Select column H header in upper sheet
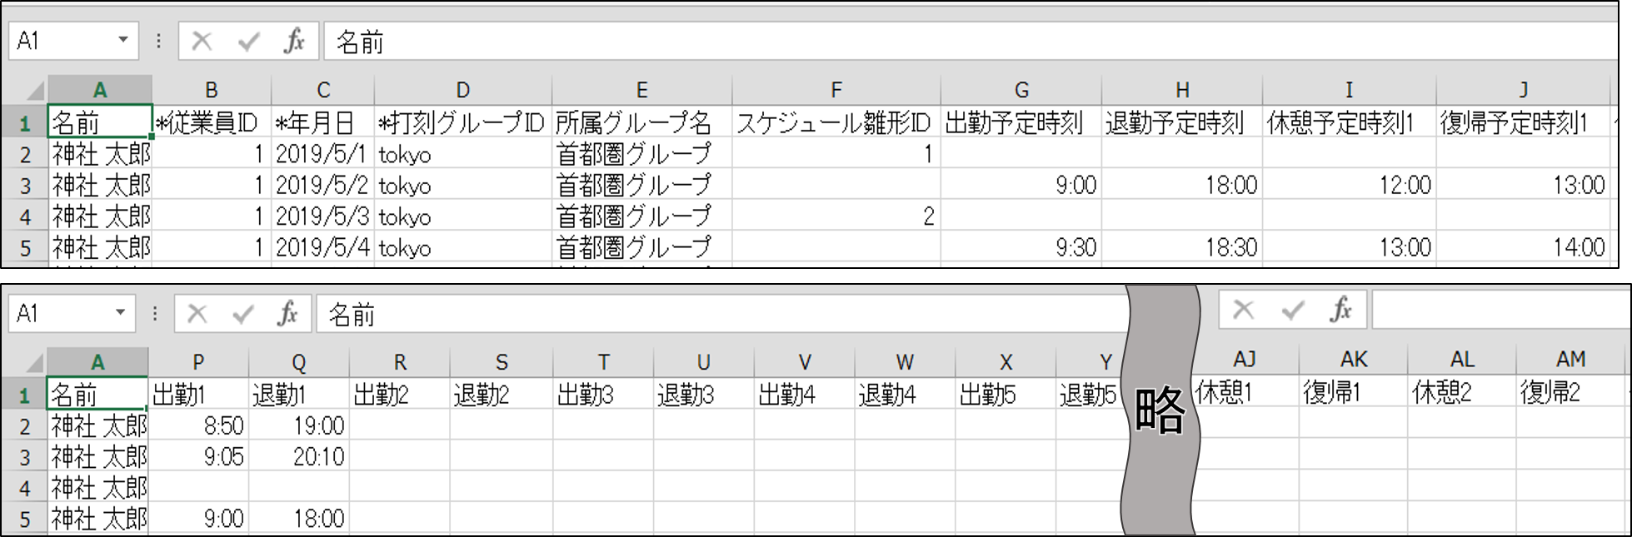This screenshot has width=1632, height=537. tap(1182, 90)
